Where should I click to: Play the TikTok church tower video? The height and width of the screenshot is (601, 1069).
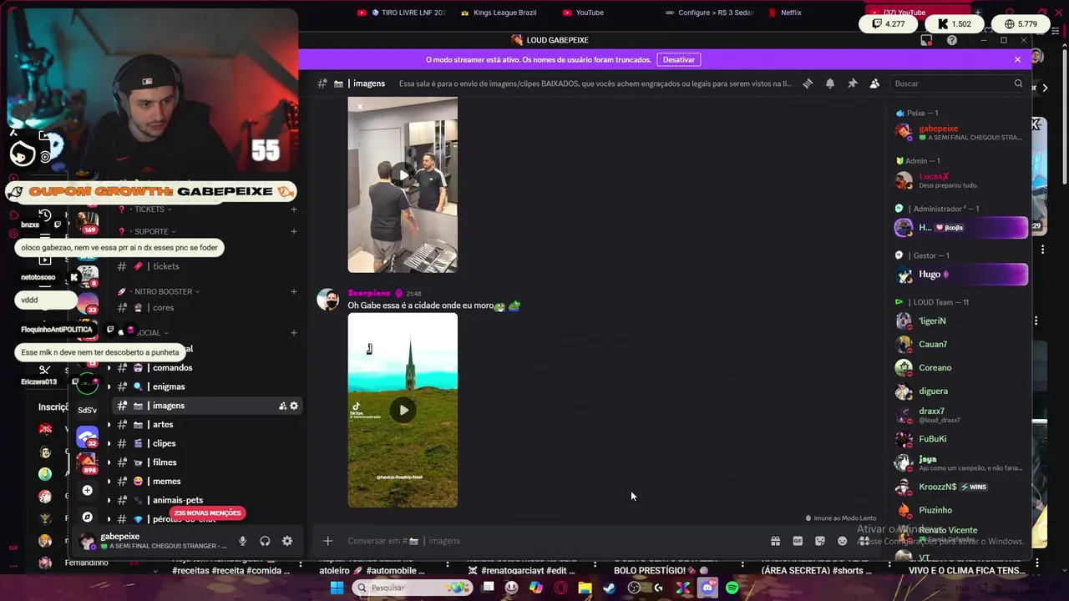click(403, 410)
